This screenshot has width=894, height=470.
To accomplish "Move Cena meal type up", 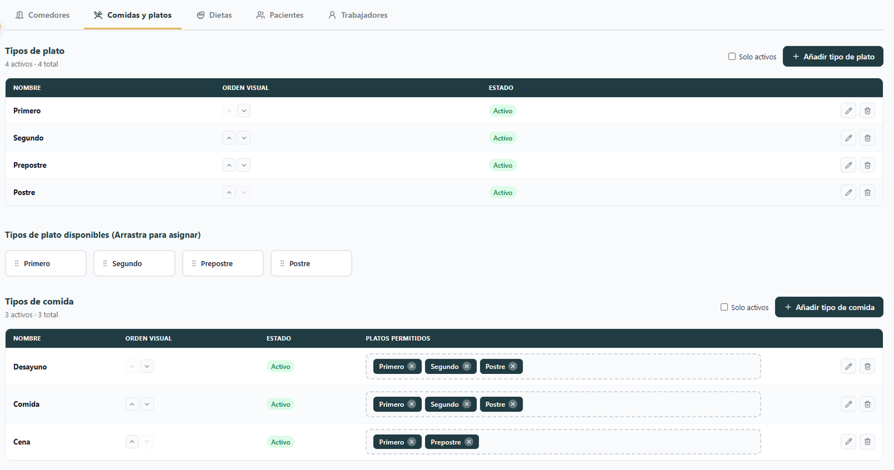I will click(x=132, y=441).
